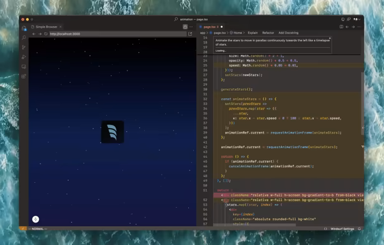Open the Remote Explorer view

[x=24, y=67]
